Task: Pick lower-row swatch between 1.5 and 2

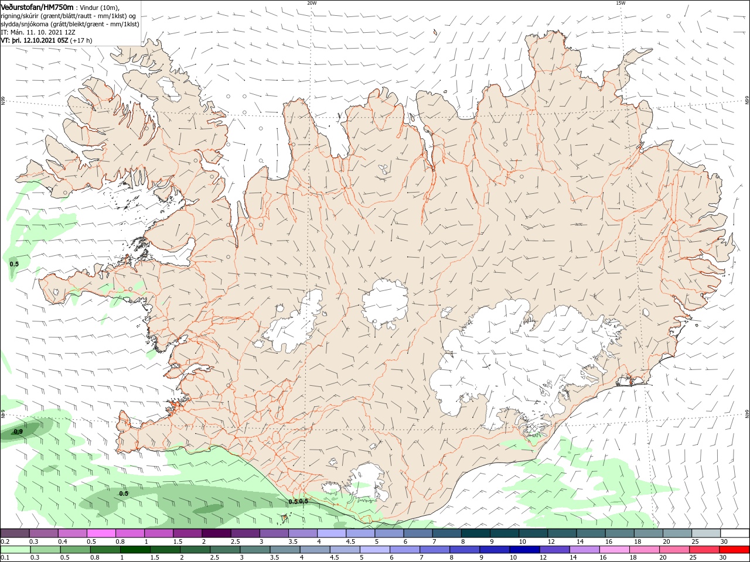Action: 165,550
